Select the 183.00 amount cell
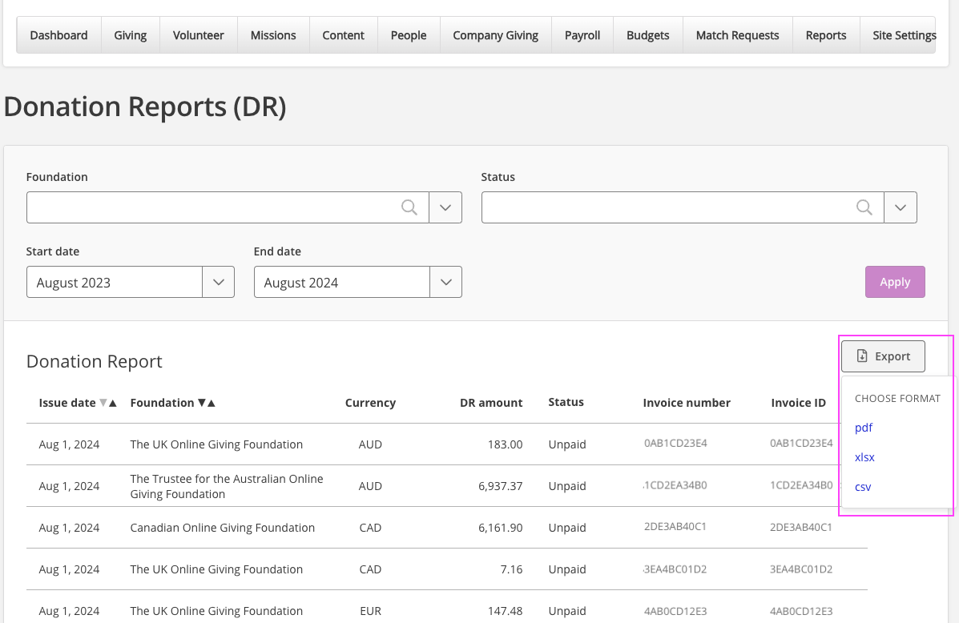 click(505, 444)
